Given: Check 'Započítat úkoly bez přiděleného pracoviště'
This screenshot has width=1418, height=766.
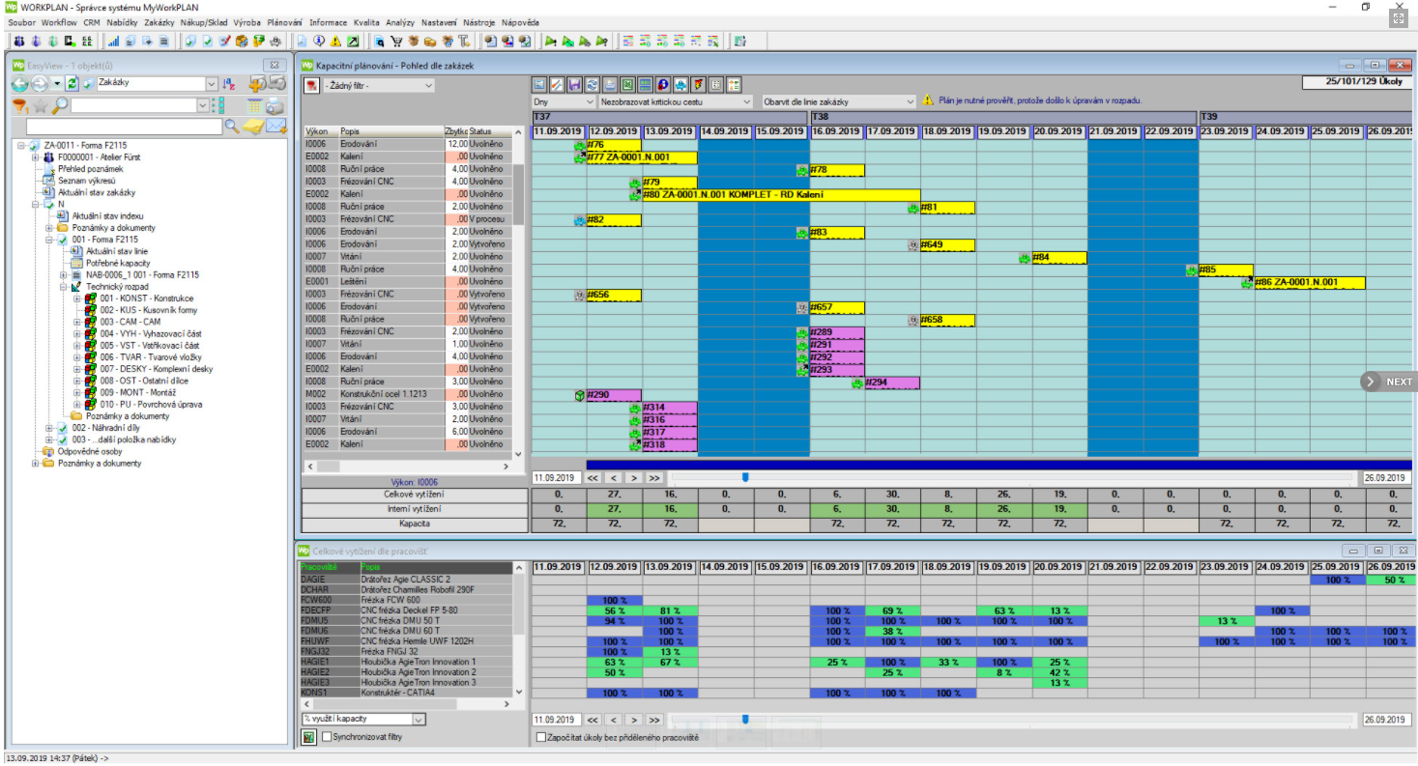Looking at the screenshot, I should 541,737.
